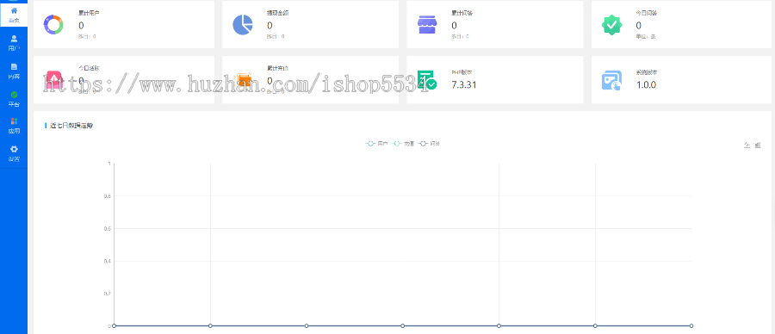This screenshot has width=775, height=334.
Task: Open the 用户 users sidebar item
Action: click(14, 42)
